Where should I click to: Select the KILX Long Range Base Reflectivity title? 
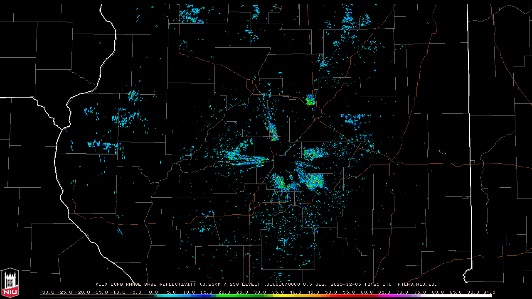pos(145,284)
